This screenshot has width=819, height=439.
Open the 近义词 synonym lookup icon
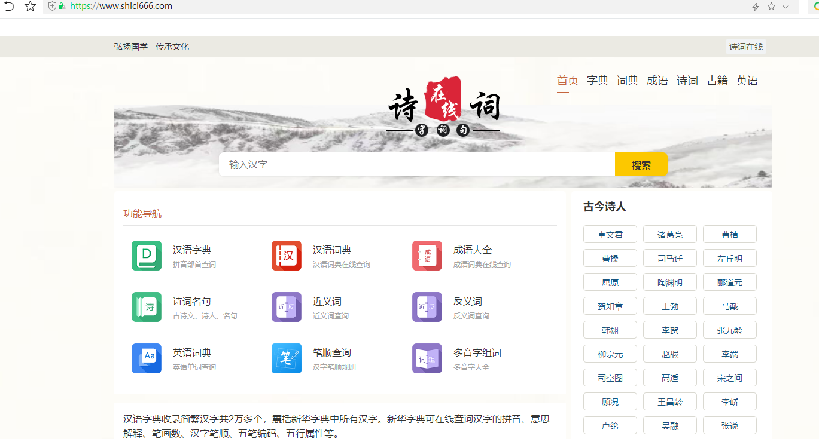coord(287,307)
